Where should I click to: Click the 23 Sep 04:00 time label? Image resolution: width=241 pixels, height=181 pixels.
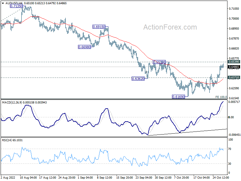pos(144,178)
